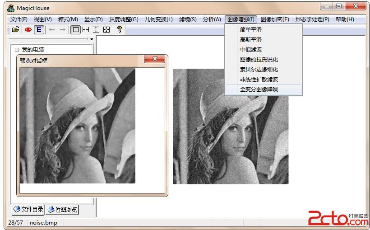Click the red eye preview icon
Image resolution: width=370 pixels, height=230 pixels.
28,29
